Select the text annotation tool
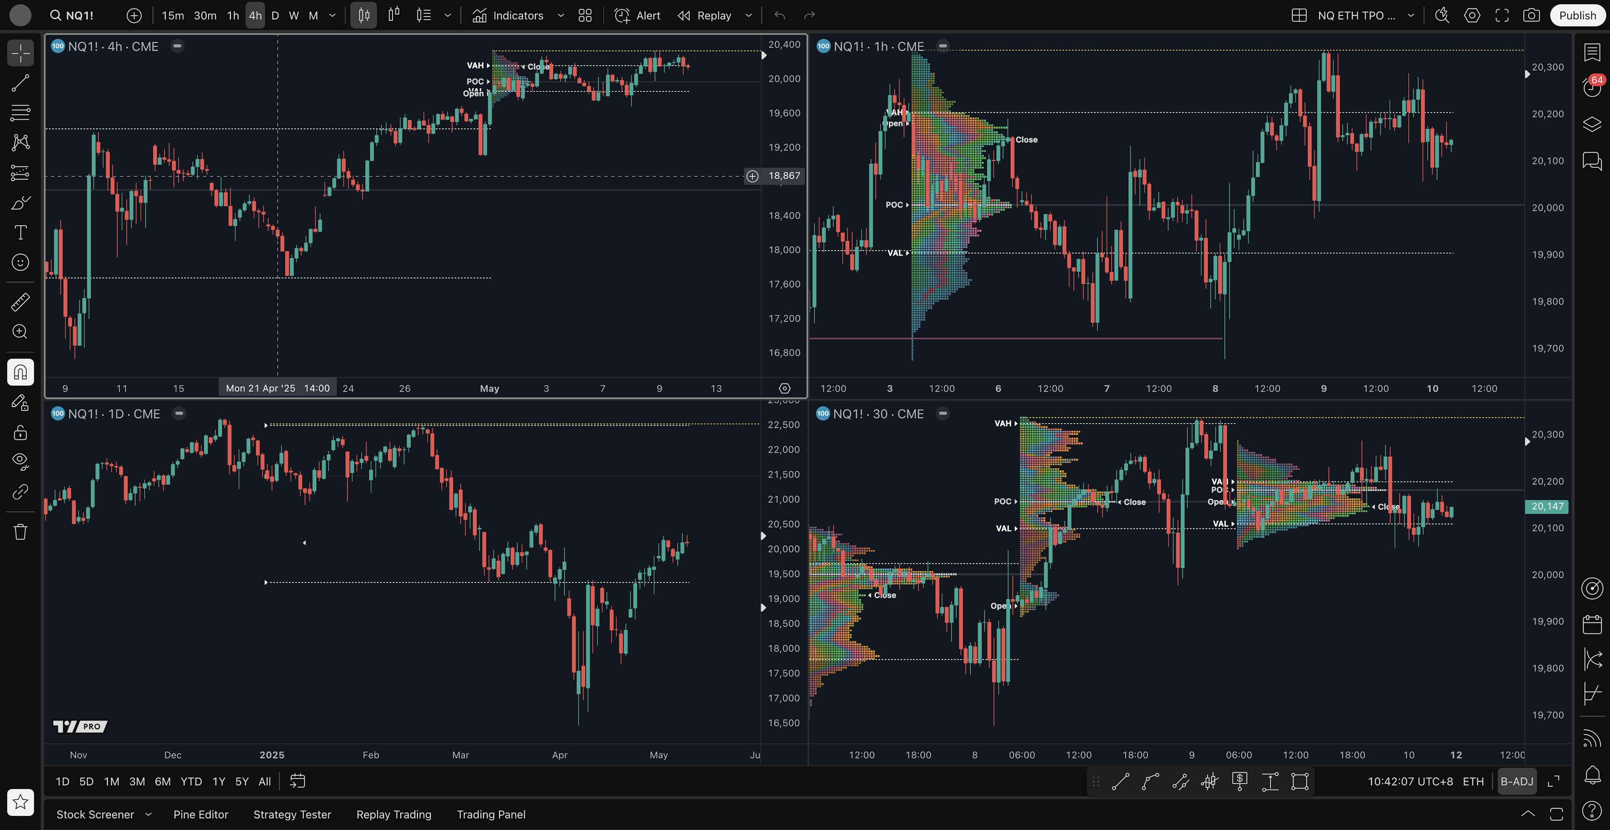Viewport: 1610px width, 830px height. pos(20,232)
